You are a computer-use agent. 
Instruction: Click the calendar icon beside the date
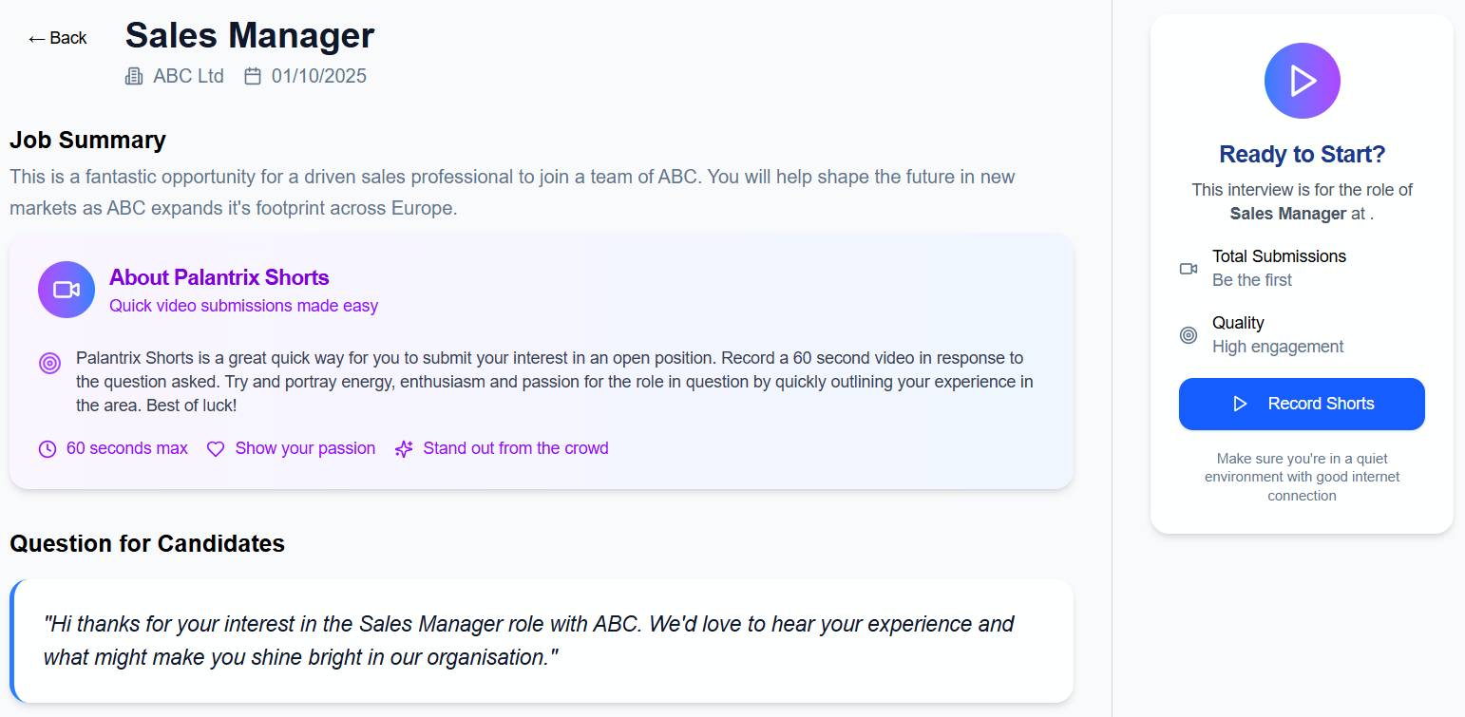coord(253,76)
